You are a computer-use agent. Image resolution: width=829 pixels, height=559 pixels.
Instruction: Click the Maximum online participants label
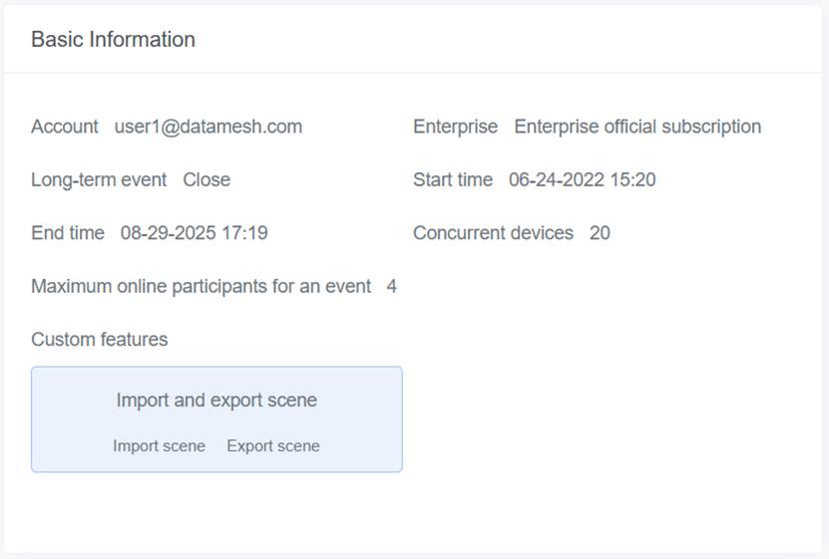(x=201, y=287)
